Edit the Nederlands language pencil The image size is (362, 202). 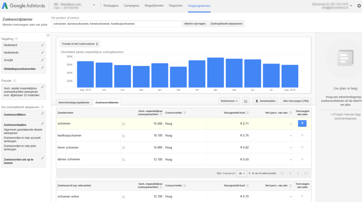tap(43, 52)
